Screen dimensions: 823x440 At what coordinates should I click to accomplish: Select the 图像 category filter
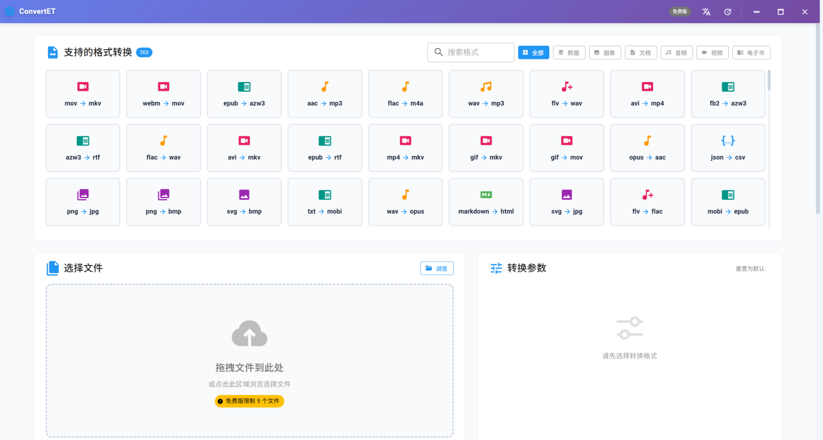click(605, 52)
